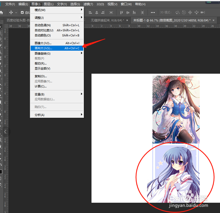Click the 3D slide mode icon

click(x=196, y=13)
